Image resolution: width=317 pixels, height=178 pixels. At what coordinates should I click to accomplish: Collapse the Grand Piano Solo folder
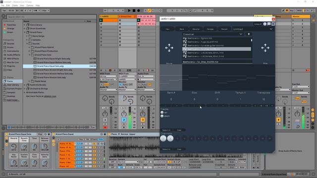pyautogui.click(x=30, y=55)
